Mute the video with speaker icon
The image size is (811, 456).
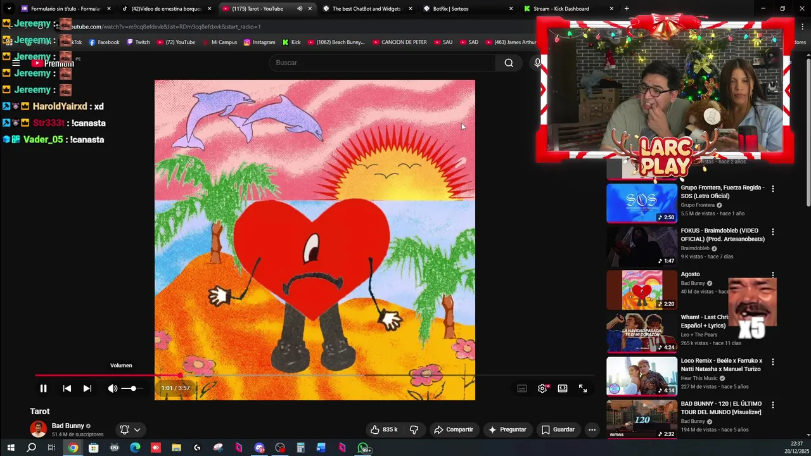coord(112,388)
